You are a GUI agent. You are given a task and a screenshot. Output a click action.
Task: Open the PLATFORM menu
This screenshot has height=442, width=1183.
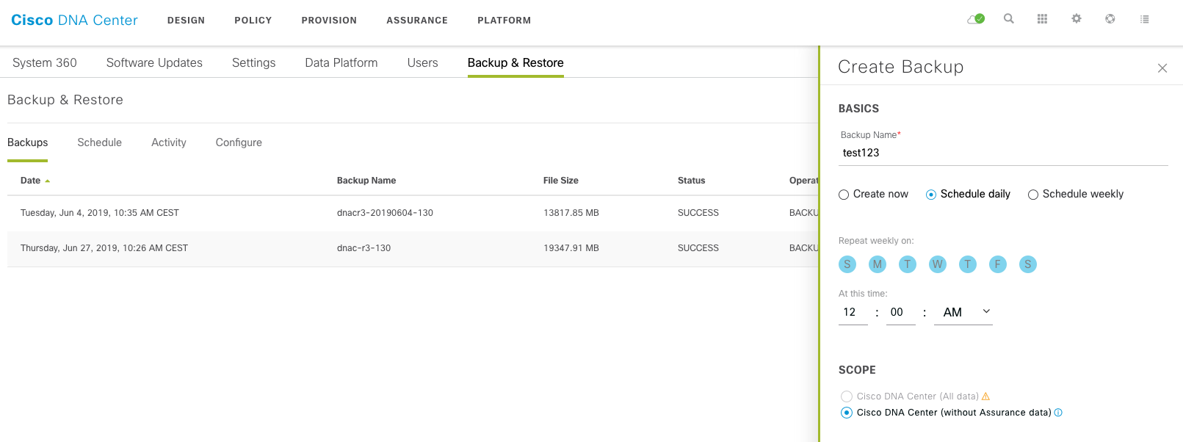pyautogui.click(x=504, y=21)
